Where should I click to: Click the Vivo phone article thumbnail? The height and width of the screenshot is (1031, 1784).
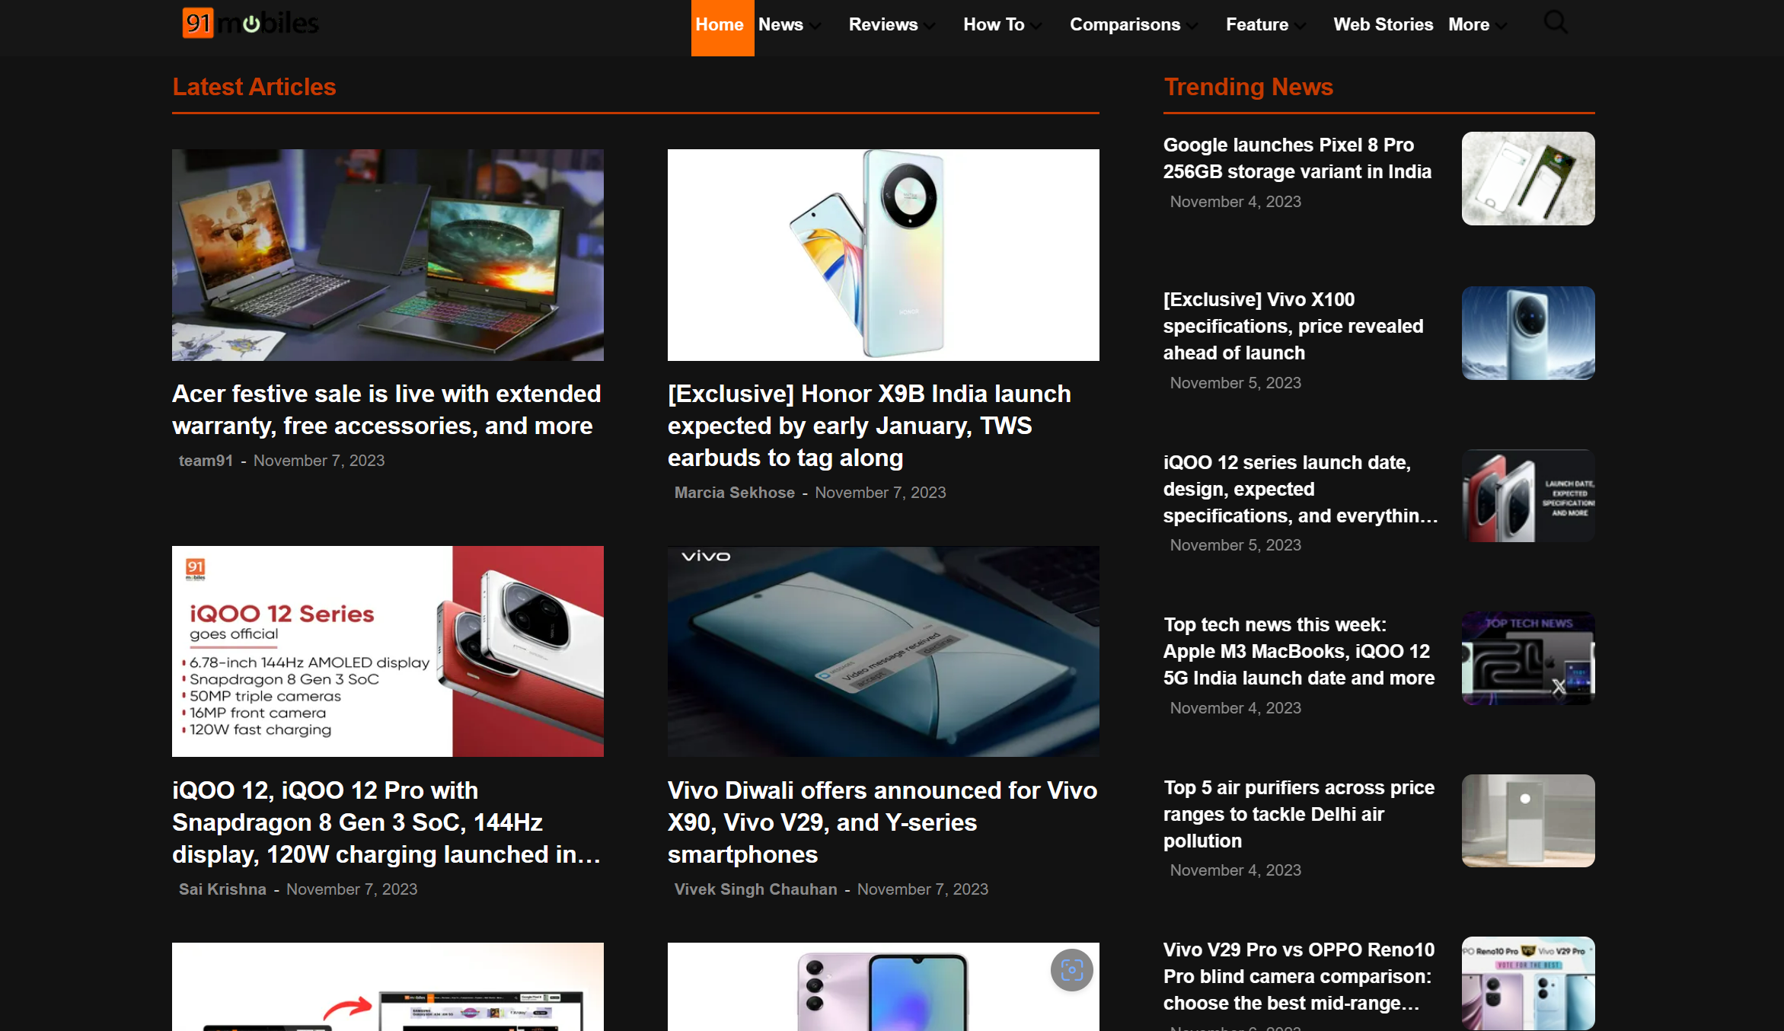[x=883, y=651]
